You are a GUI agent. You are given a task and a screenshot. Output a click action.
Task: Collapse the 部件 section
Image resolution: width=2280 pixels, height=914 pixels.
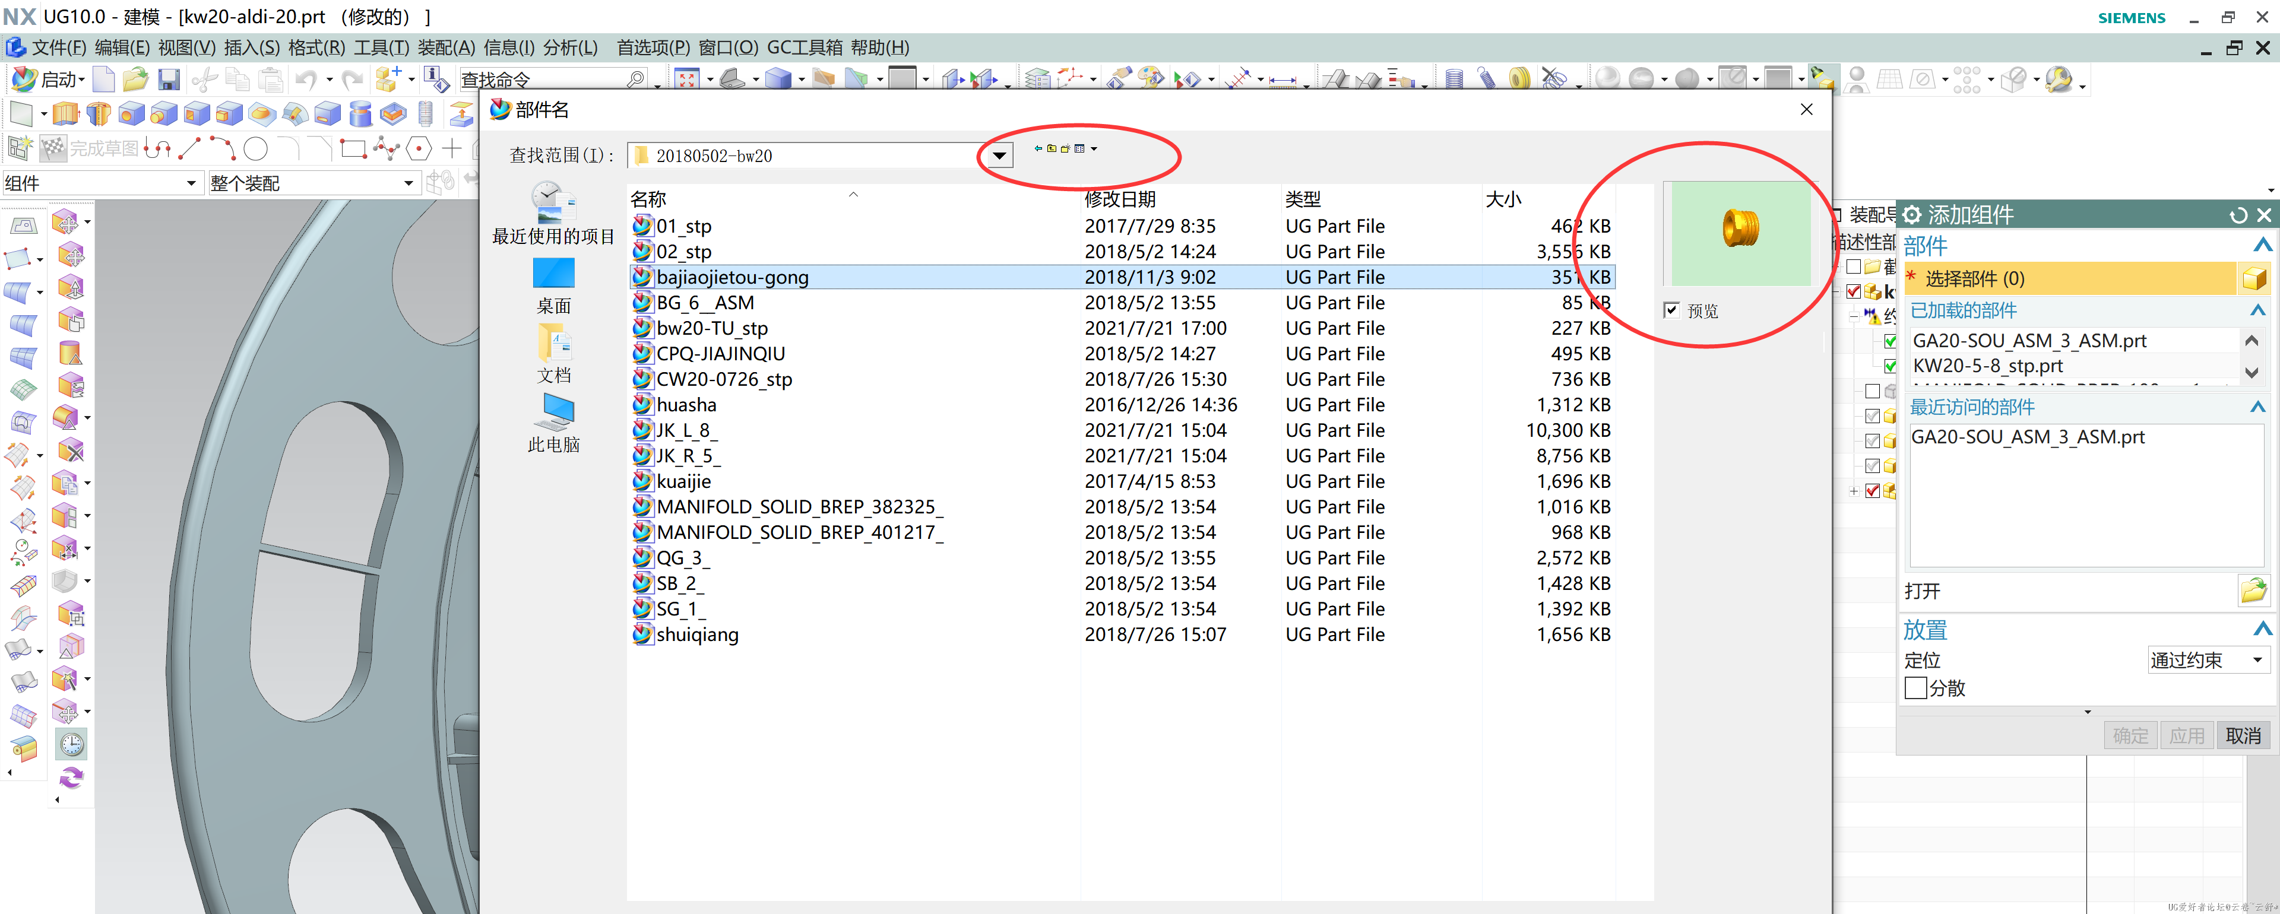point(2262,245)
